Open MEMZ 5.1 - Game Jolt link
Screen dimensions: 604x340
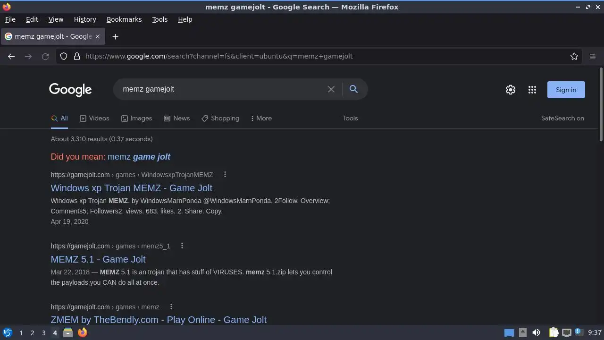98,259
